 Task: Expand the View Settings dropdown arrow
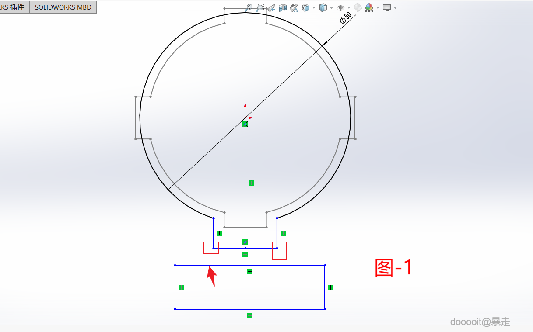pyautogui.click(x=395, y=8)
